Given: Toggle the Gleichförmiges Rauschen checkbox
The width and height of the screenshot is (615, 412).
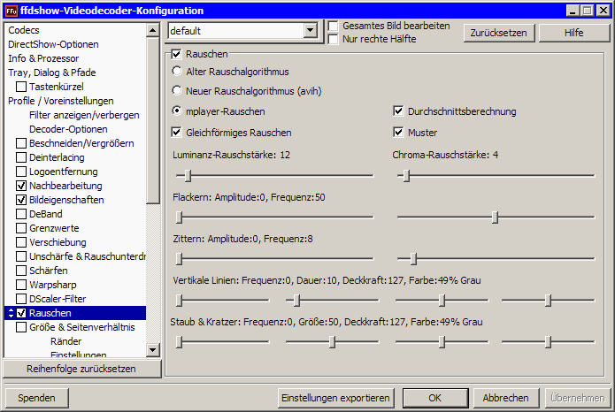Looking at the screenshot, I should 177,133.
